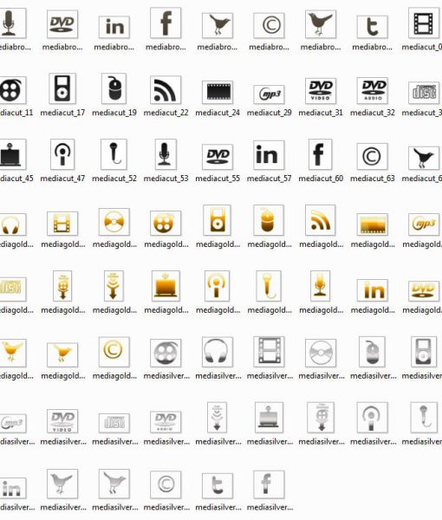Select the gold RSS feed icon
442x520 pixels.
(x=321, y=220)
